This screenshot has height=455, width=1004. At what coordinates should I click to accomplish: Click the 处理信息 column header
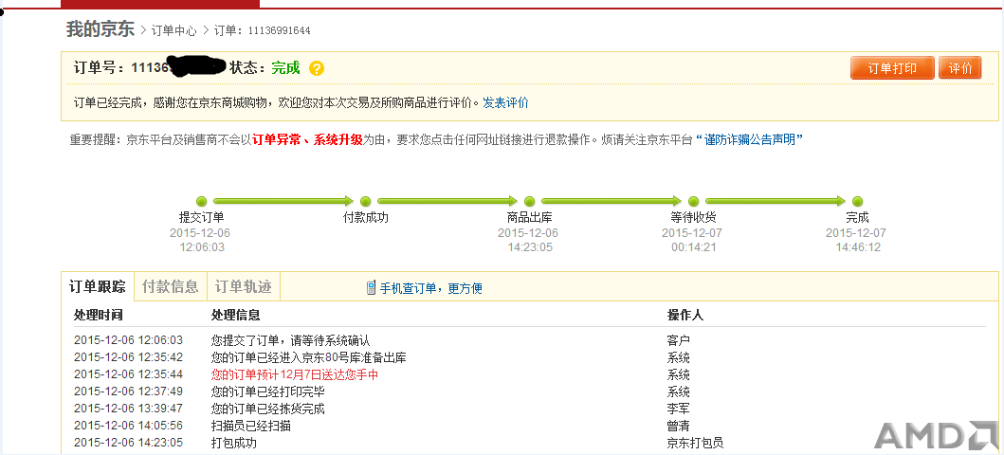tap(236, 316)
